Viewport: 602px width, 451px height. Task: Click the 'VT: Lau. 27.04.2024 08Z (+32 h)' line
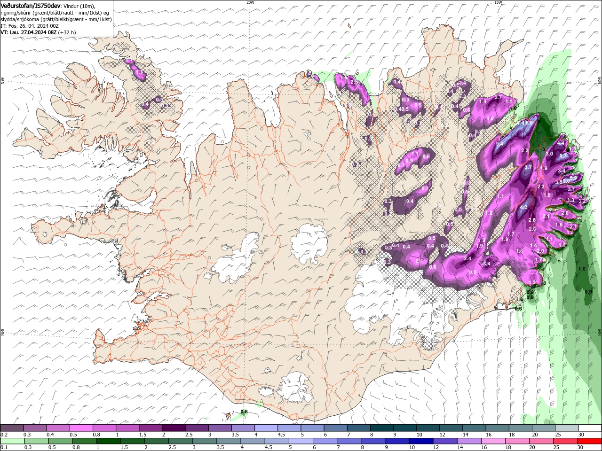pos(38,32)
